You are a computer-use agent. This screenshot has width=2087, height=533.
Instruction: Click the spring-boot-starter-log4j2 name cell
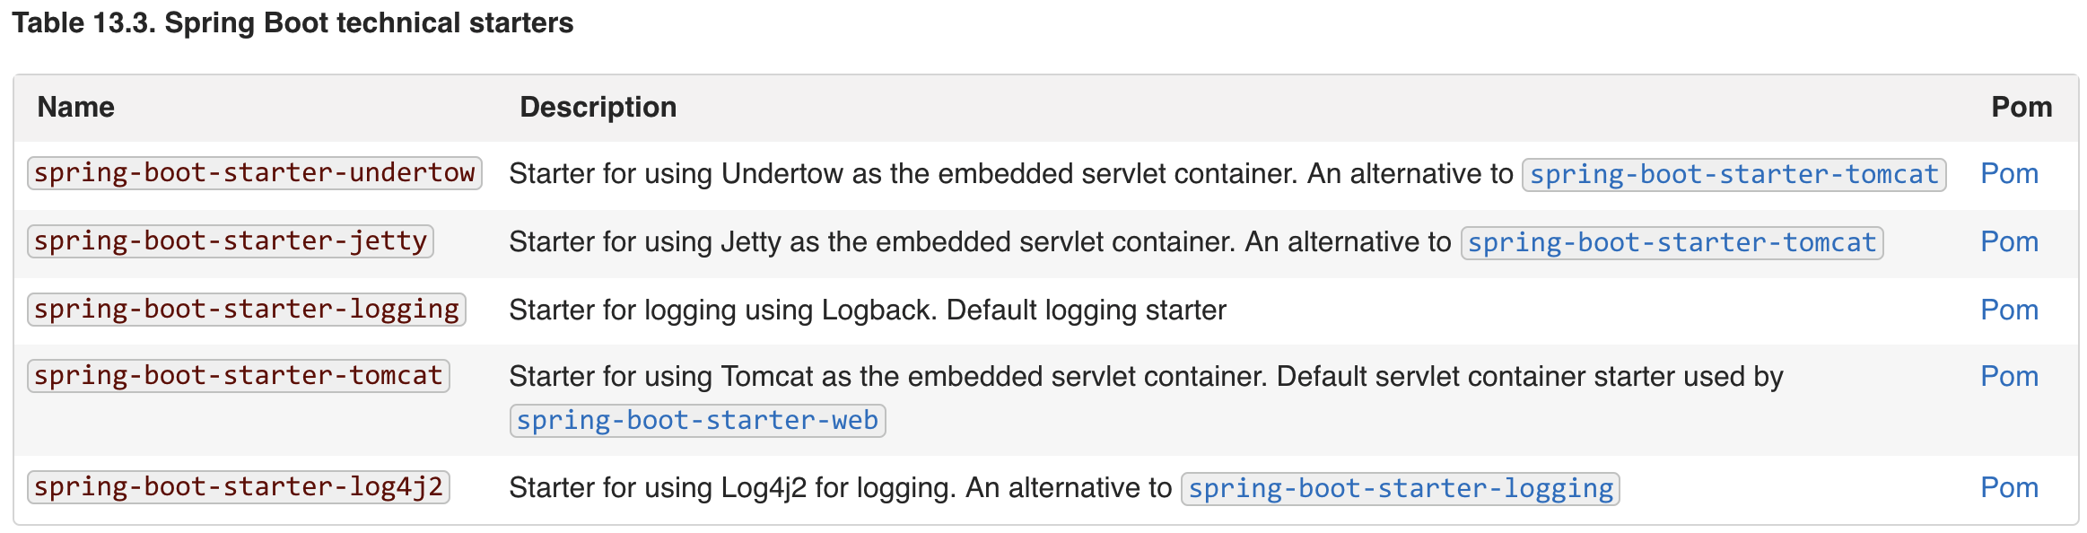[238, 486]
